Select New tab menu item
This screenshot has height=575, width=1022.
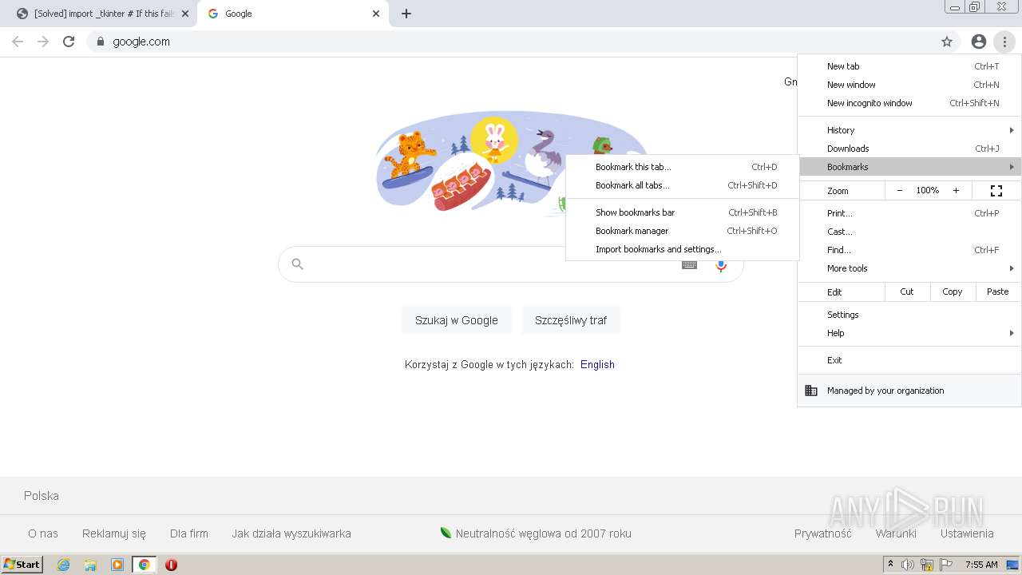coord(909,66)
